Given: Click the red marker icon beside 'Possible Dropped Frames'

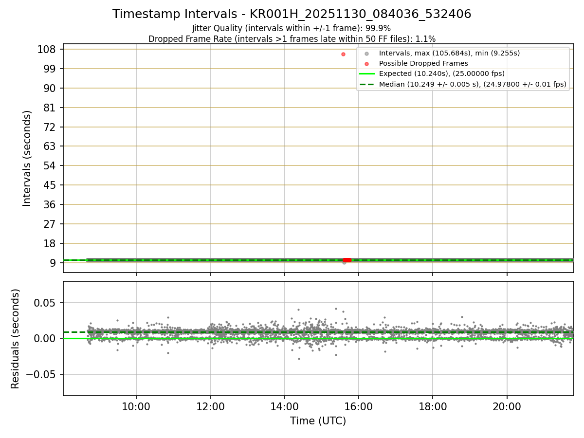Looking at the screenshot, I should coord(367,64).
